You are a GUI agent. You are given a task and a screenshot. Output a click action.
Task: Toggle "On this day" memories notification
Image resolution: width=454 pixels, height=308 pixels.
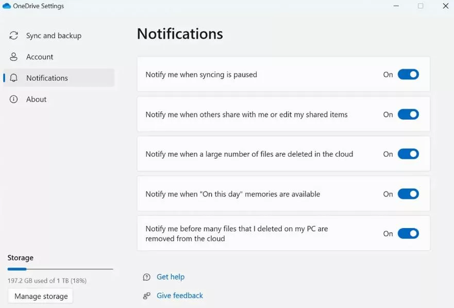point(408,194)
